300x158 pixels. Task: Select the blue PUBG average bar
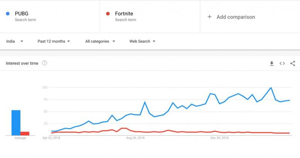(x=16, y=123)
